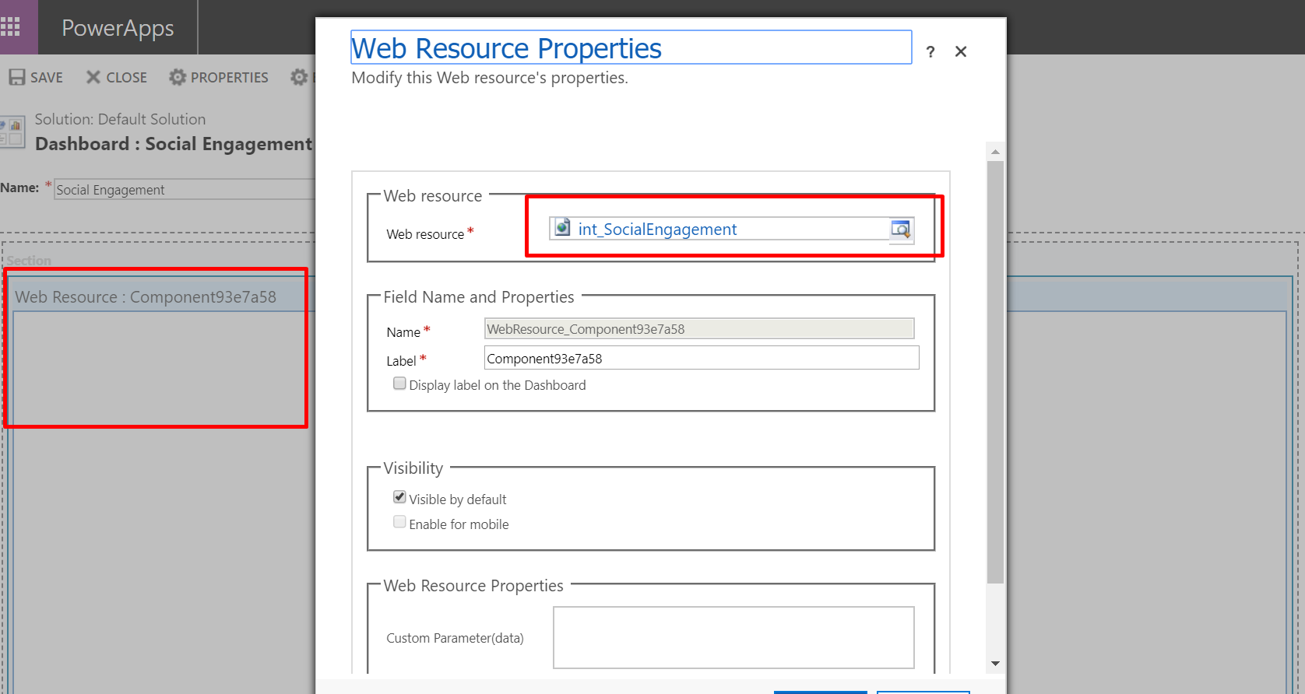This screenshot has height=694, width=1305.
Task: Click the file icon before int_SocialEngagement
Action: 563,228
